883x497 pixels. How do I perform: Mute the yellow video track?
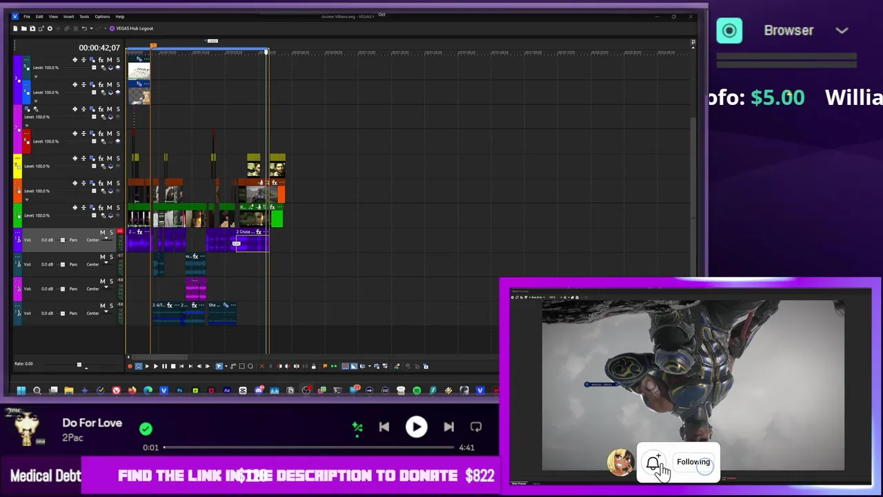pyautogui.click(x=109, y=158)
